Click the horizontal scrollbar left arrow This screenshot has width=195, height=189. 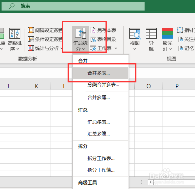[151, 182]
